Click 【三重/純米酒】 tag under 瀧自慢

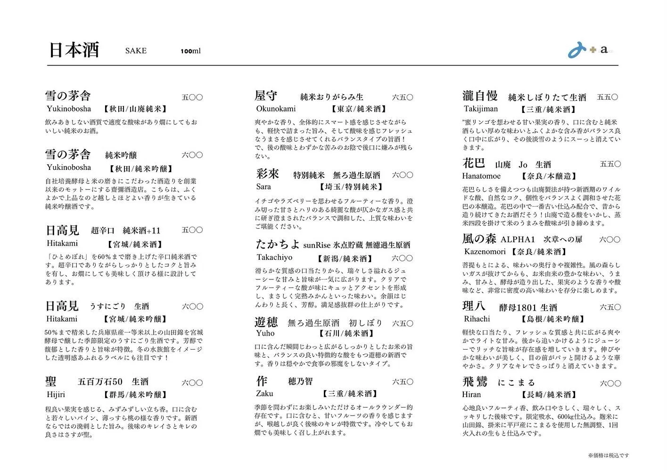(x=548, y=110)
